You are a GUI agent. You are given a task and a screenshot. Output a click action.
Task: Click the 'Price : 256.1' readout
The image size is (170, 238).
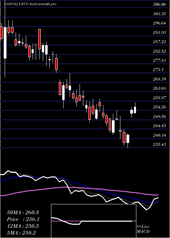tap(23, 219)
